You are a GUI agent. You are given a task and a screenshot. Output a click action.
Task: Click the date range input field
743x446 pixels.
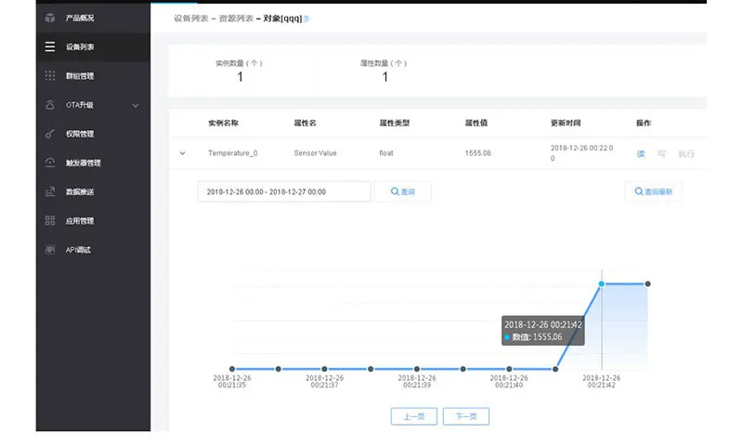point(284,191)
